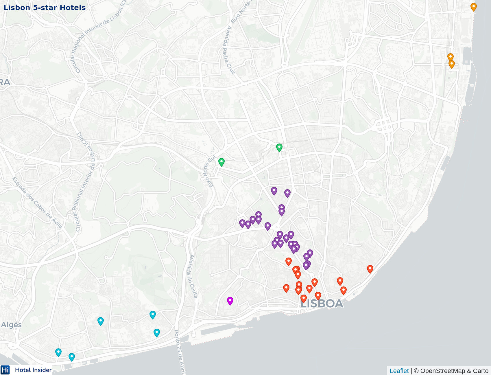Click the LISBOA city label on map
The width and height of the screenshot is (491, 375).
pyautogui.click(x=322, y=304)
